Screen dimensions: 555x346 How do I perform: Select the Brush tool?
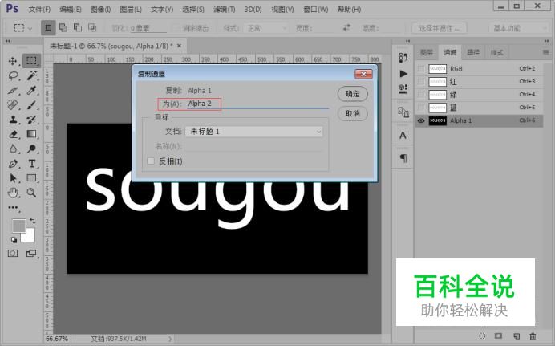(31, 105)
